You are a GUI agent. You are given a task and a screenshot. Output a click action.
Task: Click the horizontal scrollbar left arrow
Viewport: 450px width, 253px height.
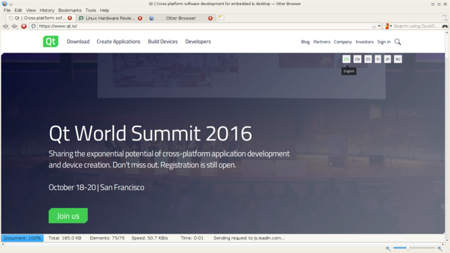coord(3,244)
